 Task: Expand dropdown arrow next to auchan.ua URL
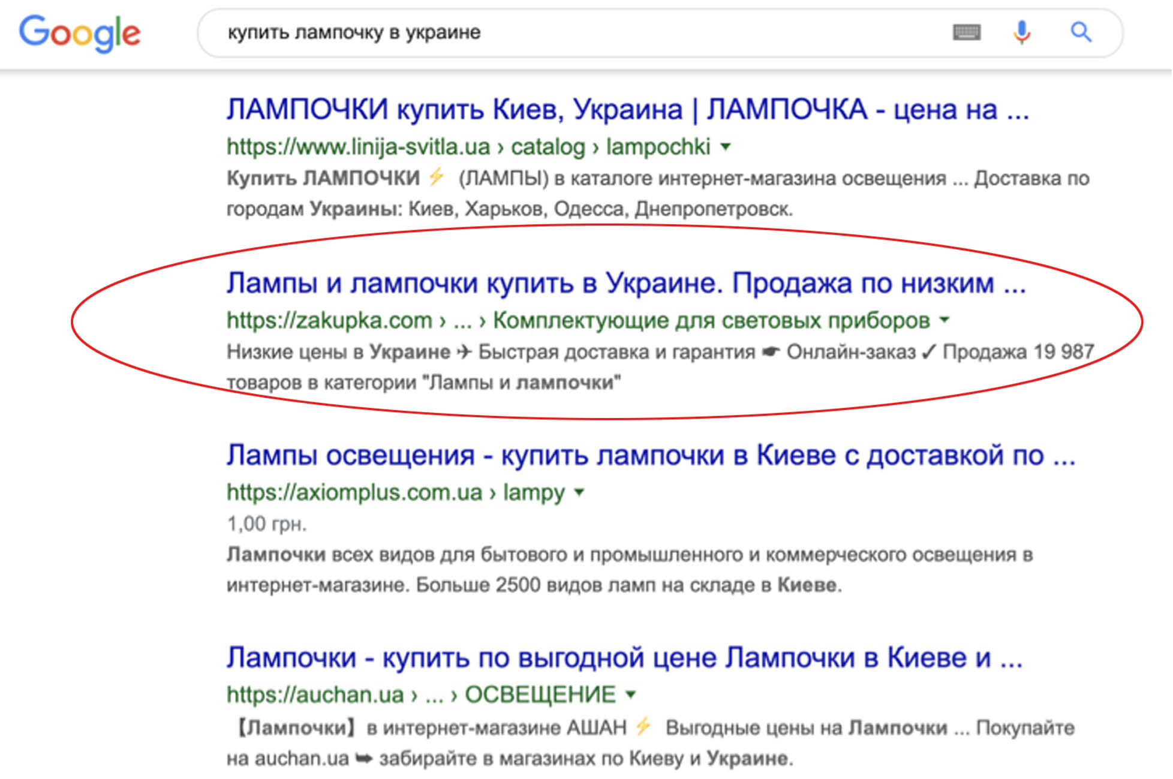(x=630, y=694)
